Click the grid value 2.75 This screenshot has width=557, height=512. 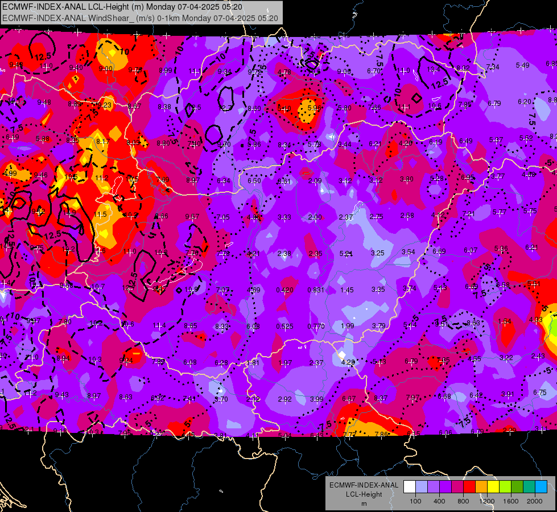pos(376,217)
